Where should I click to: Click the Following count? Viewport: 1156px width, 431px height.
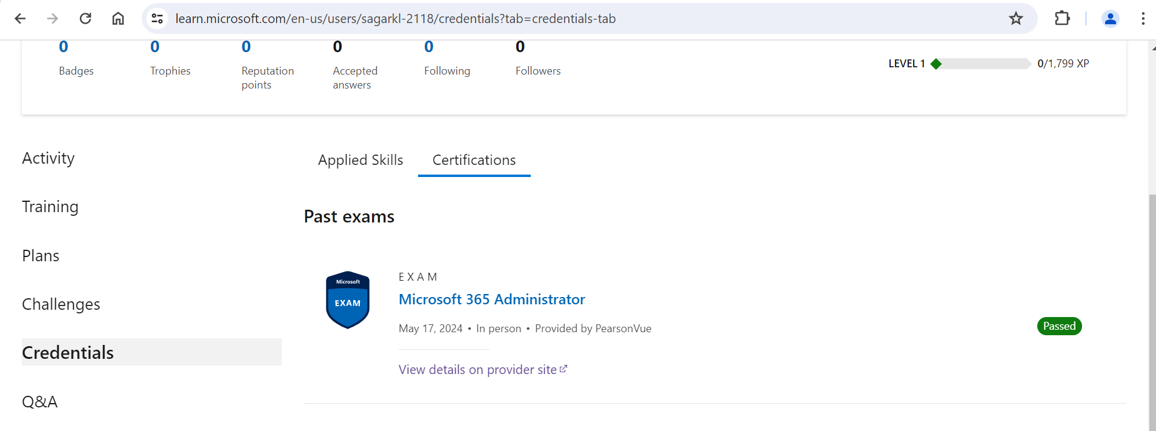coord(429,47)
